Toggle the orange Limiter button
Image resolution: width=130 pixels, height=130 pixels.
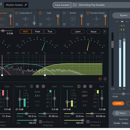[118, 103]
